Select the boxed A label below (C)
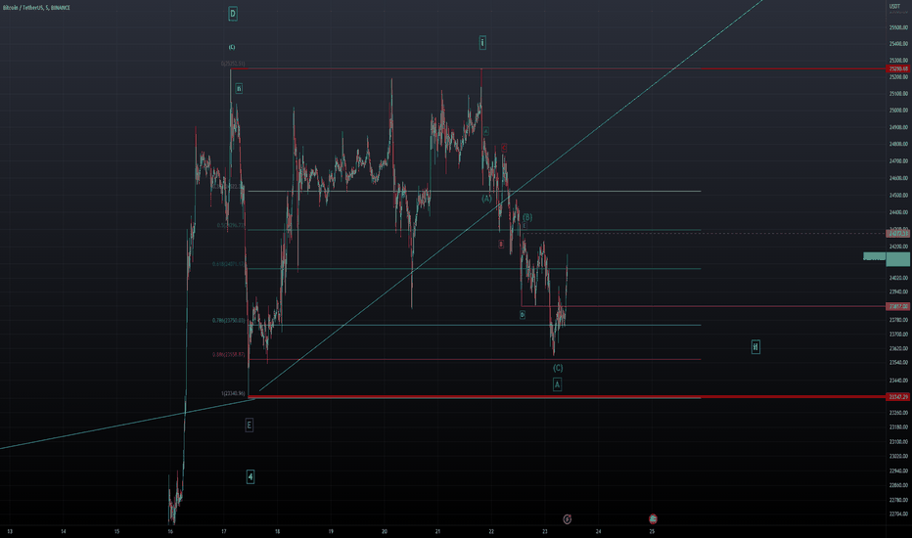This screenshot has height=538, width=912. (557, 383)
